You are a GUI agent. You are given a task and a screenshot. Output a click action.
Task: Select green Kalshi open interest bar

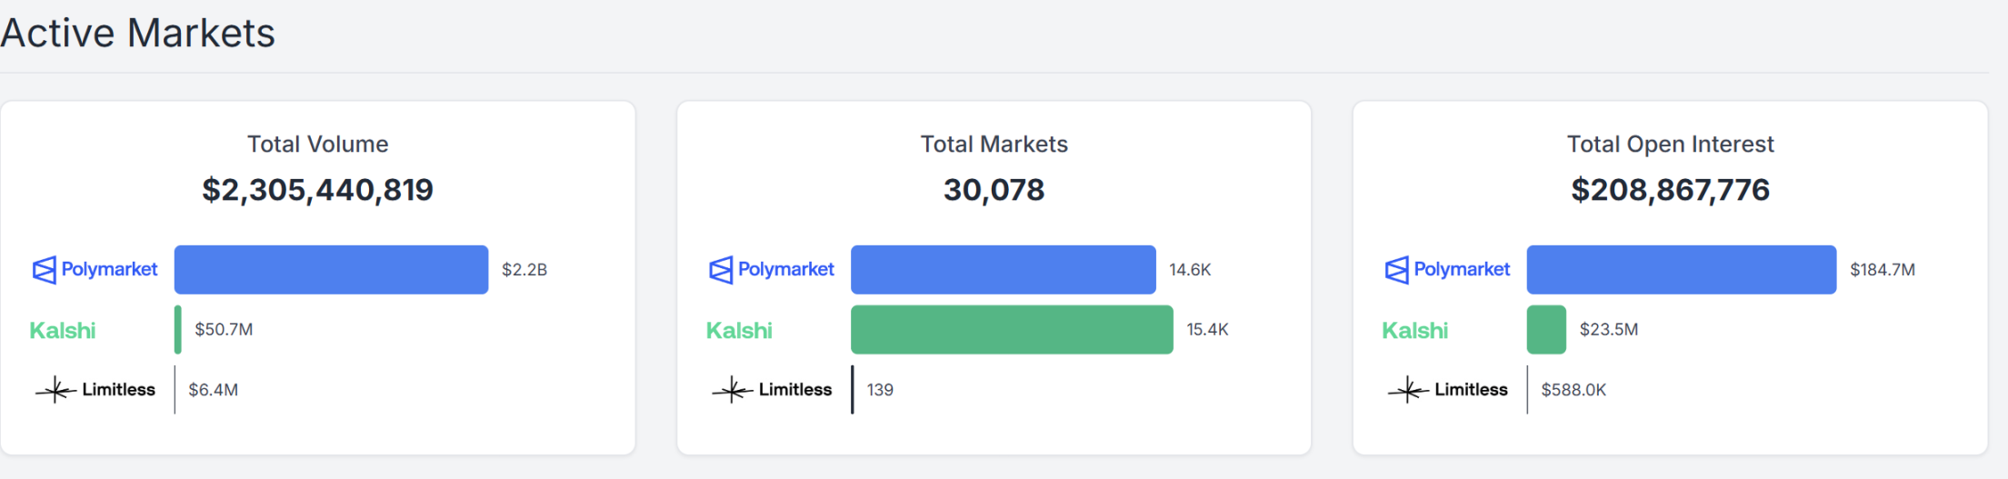coord(1546,330)
